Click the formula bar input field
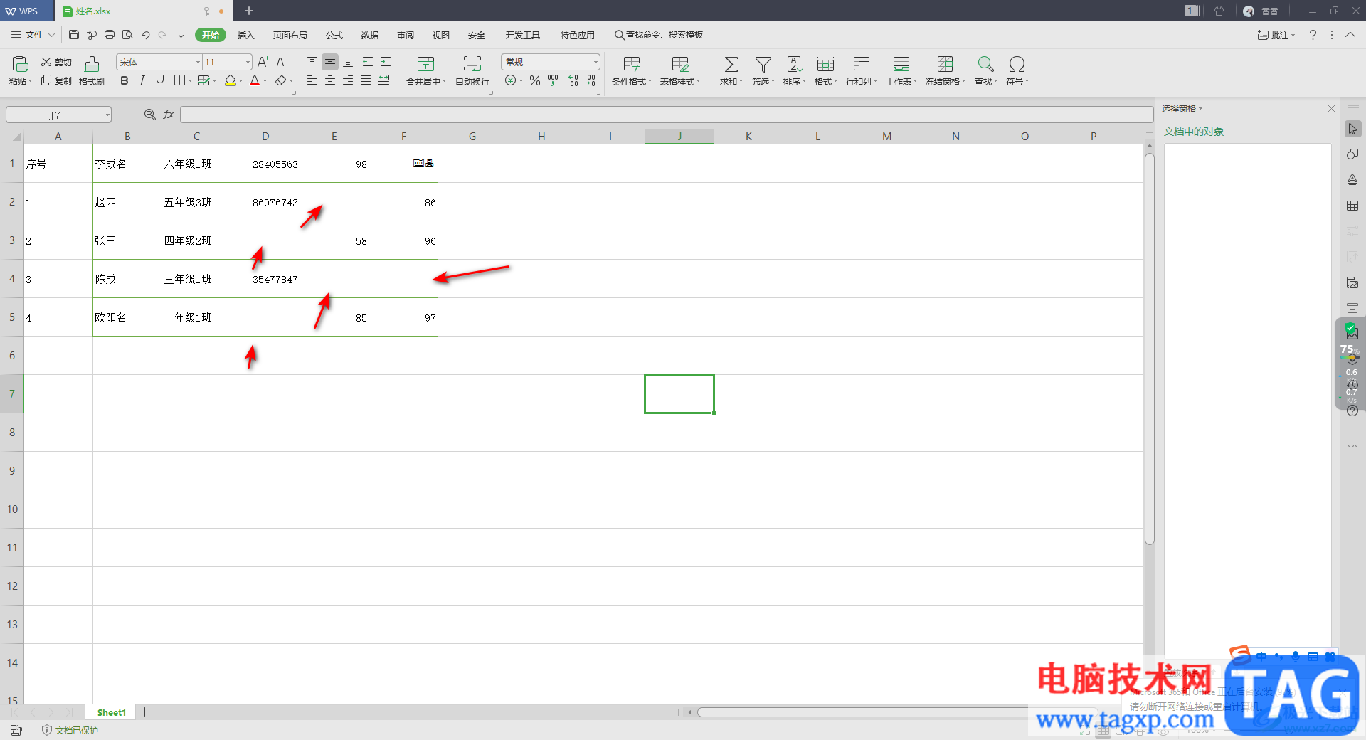This screenshot has height=740, width=1366. (x=667, y=114)
